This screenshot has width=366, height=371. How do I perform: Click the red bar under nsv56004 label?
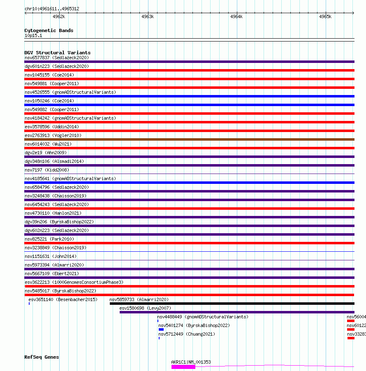click(351, 321)
